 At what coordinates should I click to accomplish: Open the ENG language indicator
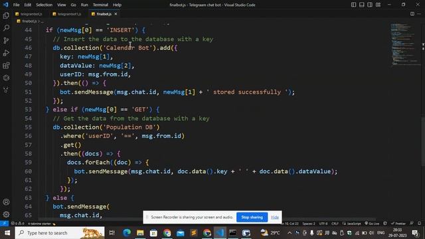point(381,233)
